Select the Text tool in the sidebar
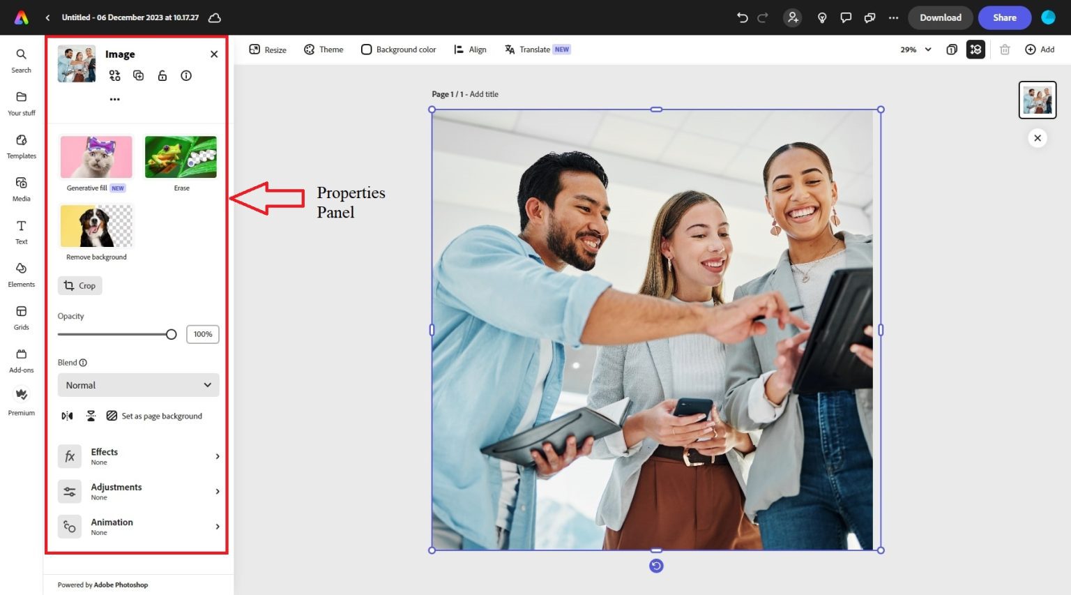1071x595 pixels. (21, 232)
